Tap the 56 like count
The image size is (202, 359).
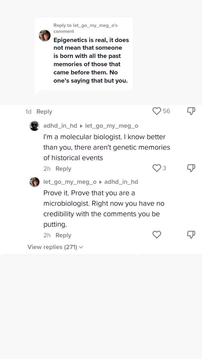pyautogui.click(x=166, y=111)
